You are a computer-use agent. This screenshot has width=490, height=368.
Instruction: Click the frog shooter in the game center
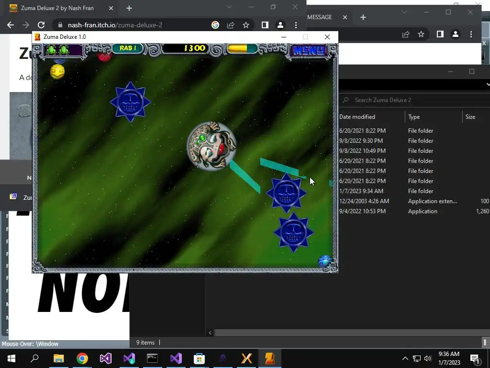(x=212, y=146)
